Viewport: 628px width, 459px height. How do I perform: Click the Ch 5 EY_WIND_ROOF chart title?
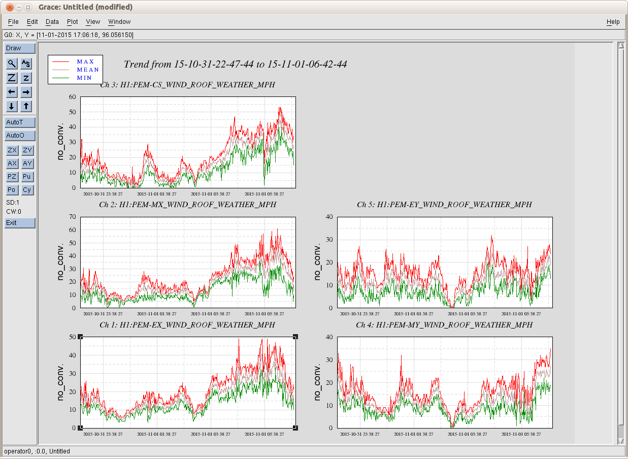(444, 205)
